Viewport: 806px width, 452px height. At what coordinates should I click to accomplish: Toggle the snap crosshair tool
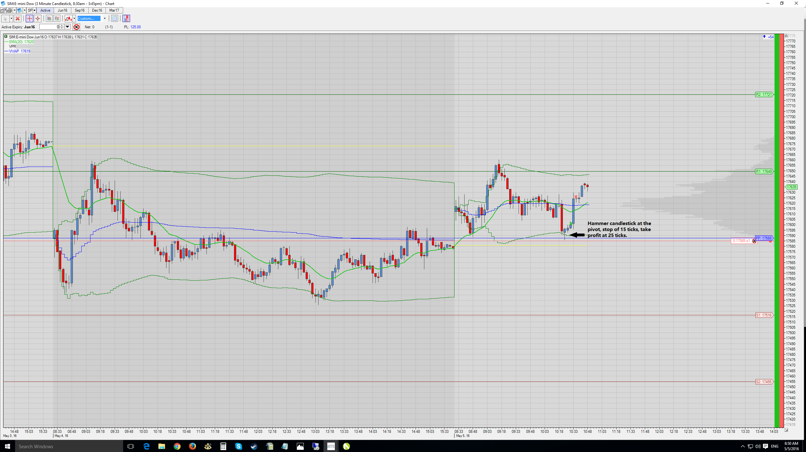pyautogui.click(x=38, y=19)
